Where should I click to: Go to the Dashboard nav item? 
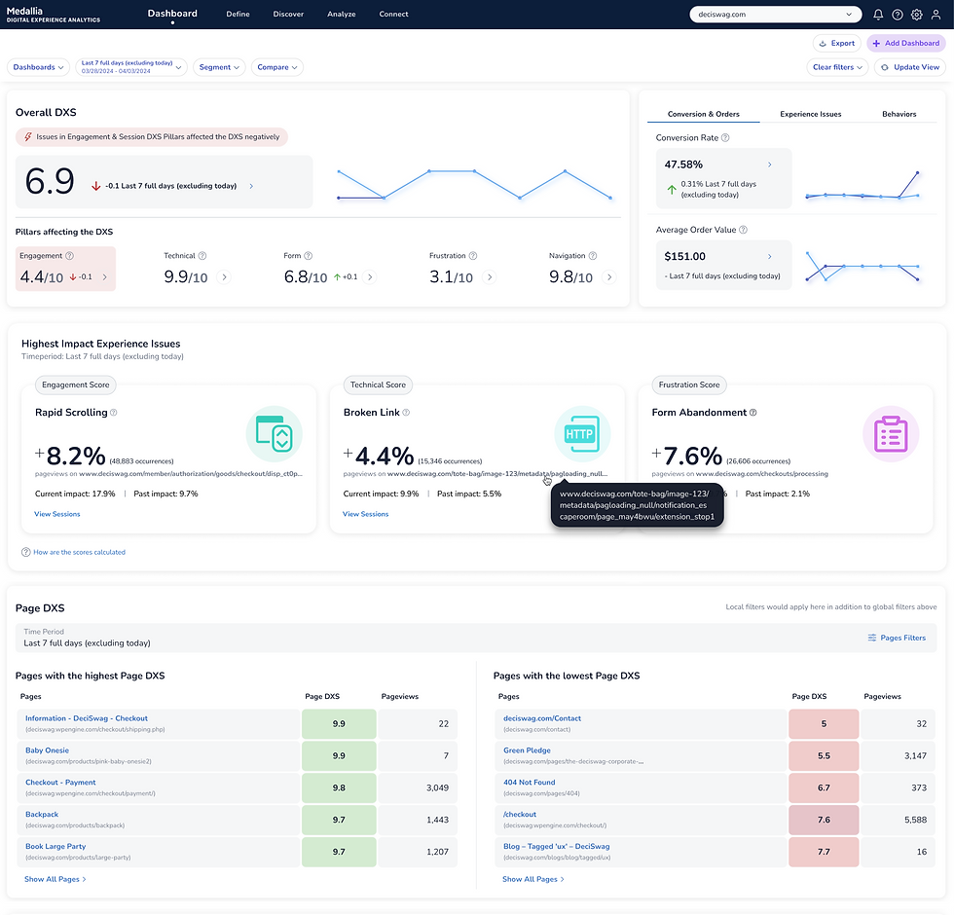(x=172, y=14)
